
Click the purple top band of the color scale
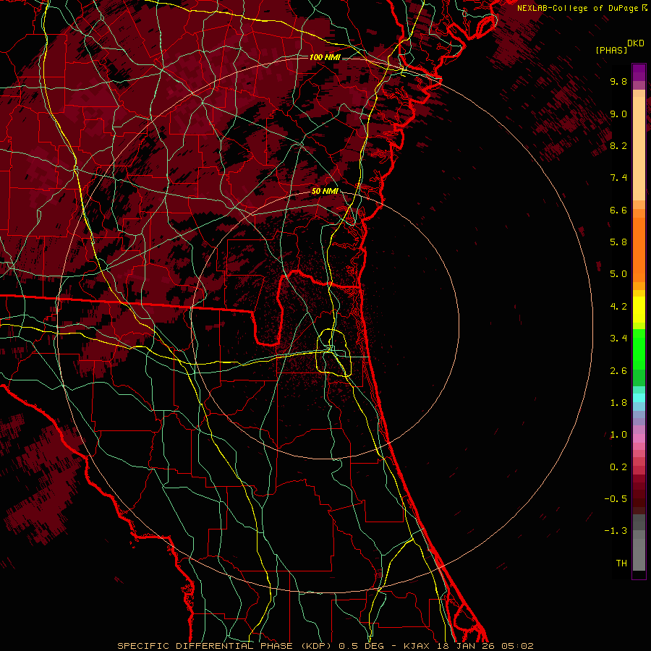639,72
